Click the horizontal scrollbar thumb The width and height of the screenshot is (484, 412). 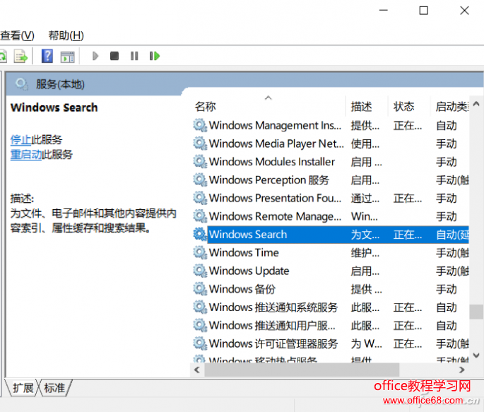(x=302, y=370)
